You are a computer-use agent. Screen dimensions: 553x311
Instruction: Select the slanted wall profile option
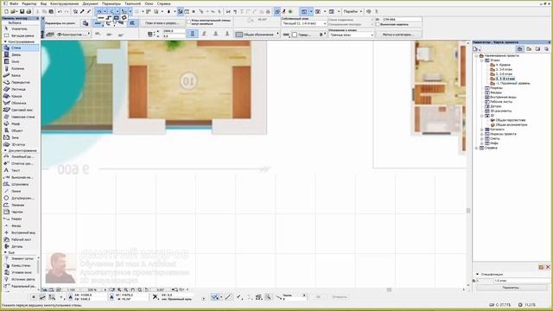point(204,34)
